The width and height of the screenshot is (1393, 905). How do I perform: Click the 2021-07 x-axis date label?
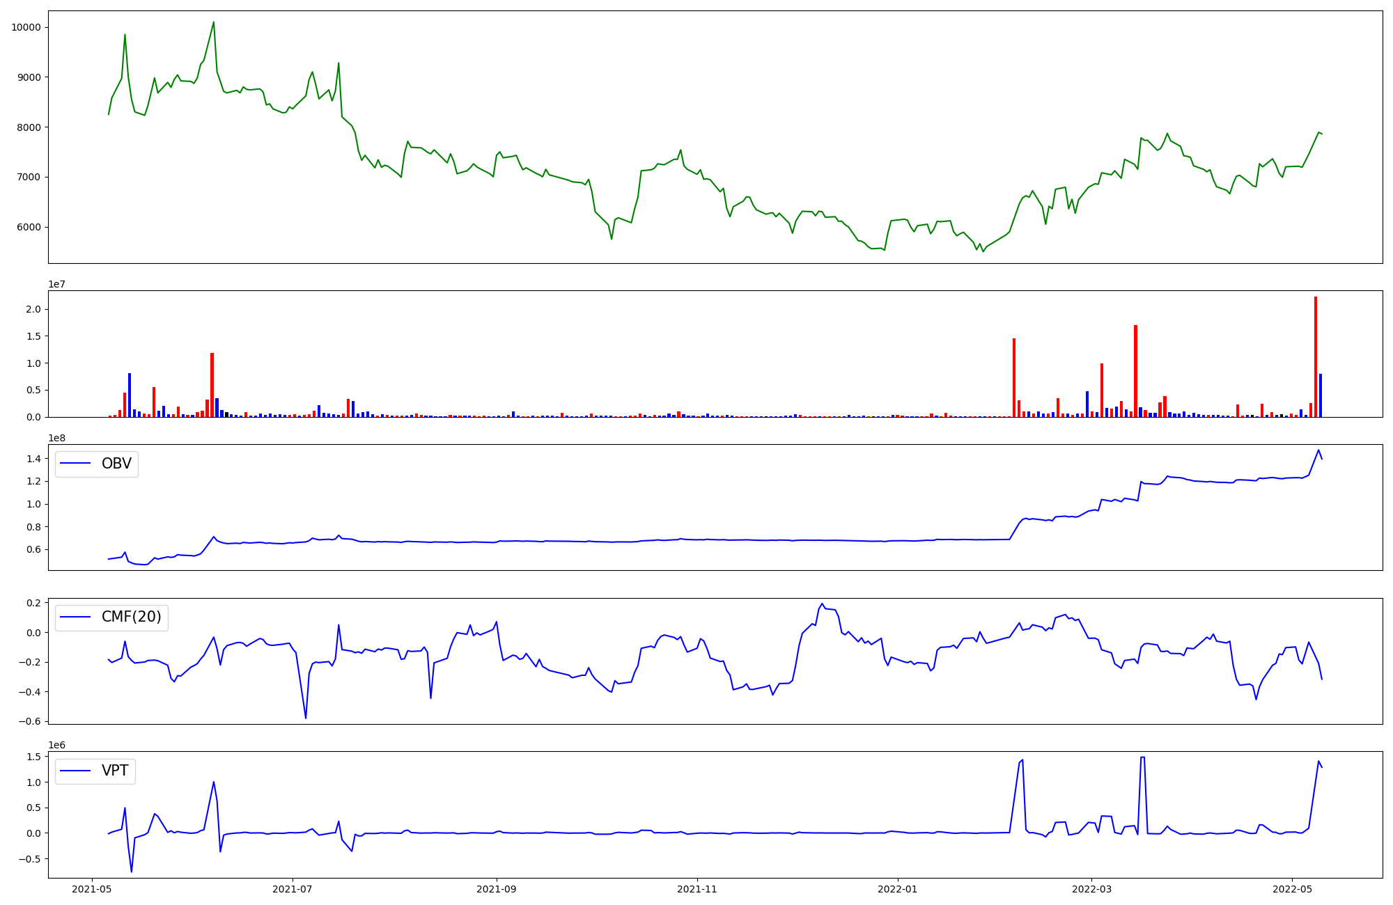(293, 889)
